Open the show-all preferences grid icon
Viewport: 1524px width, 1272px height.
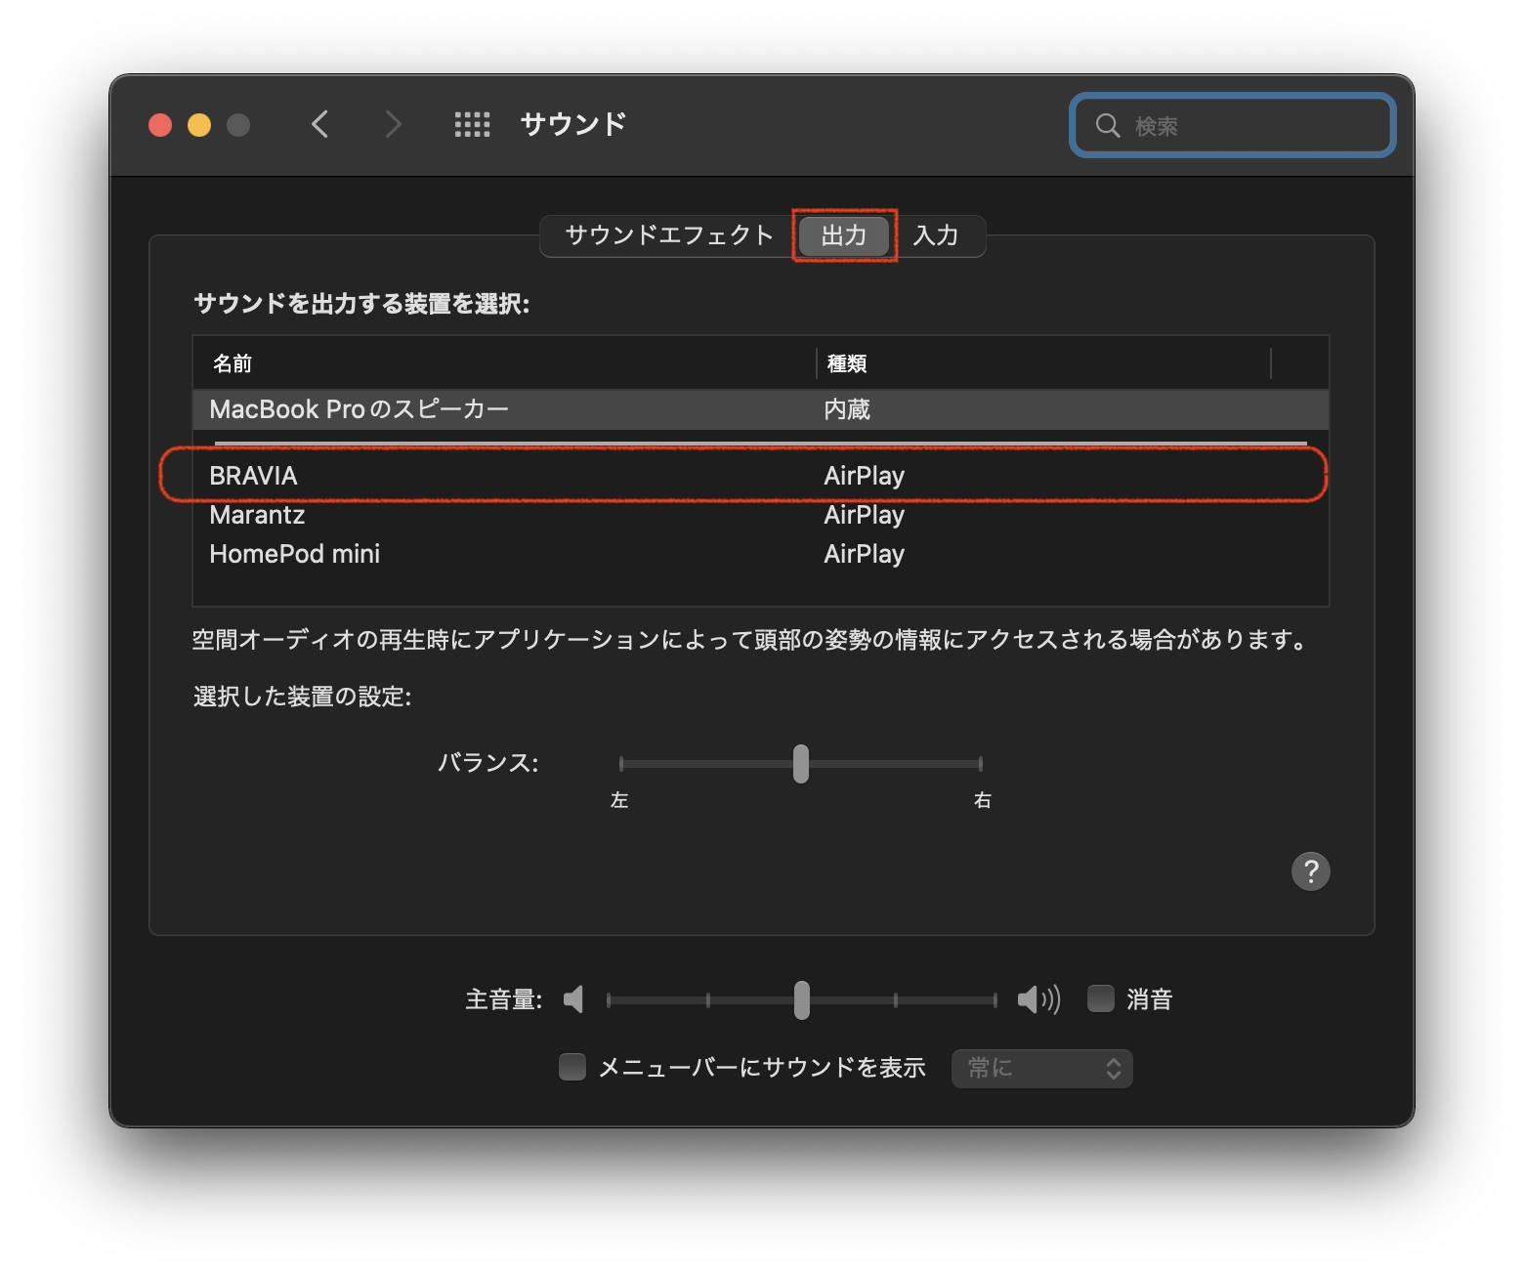point(472,124)
